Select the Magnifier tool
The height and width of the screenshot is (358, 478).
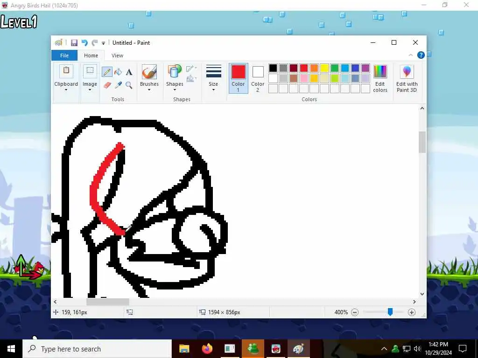point(129,85)
